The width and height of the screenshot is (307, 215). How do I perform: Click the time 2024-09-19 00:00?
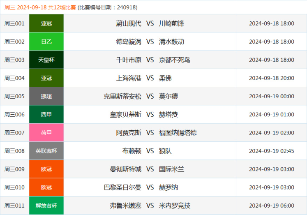pyautogui.click(x=272, y=96)
